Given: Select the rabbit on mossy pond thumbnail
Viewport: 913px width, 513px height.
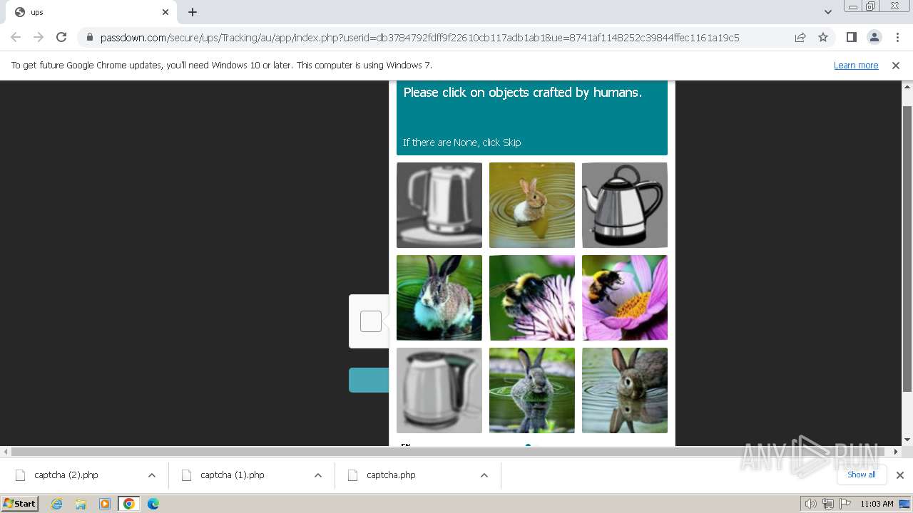Looking at the screenshot, I should coord(532,390).
